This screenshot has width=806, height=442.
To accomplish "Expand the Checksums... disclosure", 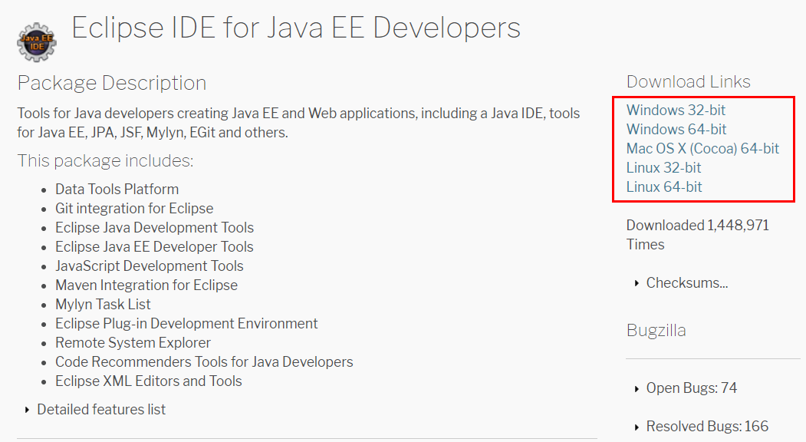I will (x=681, y=283).
